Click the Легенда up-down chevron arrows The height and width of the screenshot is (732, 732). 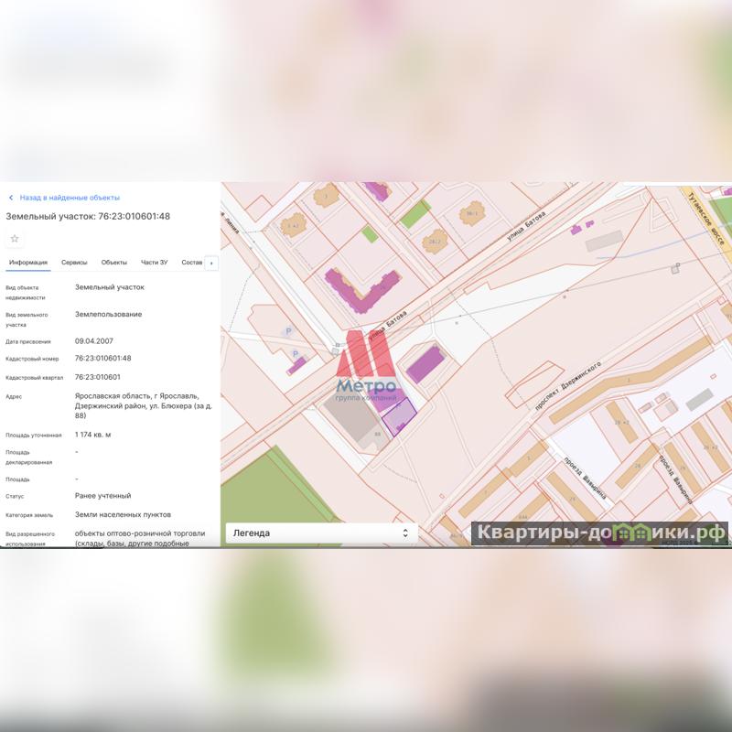(405, 533)
